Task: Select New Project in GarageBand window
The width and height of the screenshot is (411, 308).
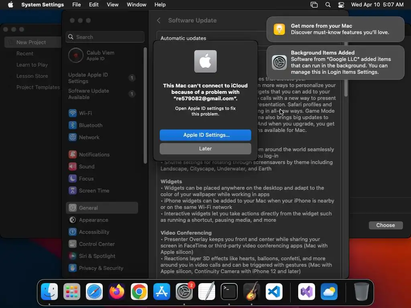Action: tap(33, 42)
